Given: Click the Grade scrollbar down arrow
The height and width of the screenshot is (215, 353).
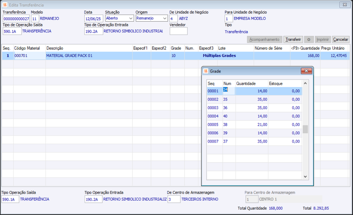Looking at the screenshot, I should pos(305,177).
